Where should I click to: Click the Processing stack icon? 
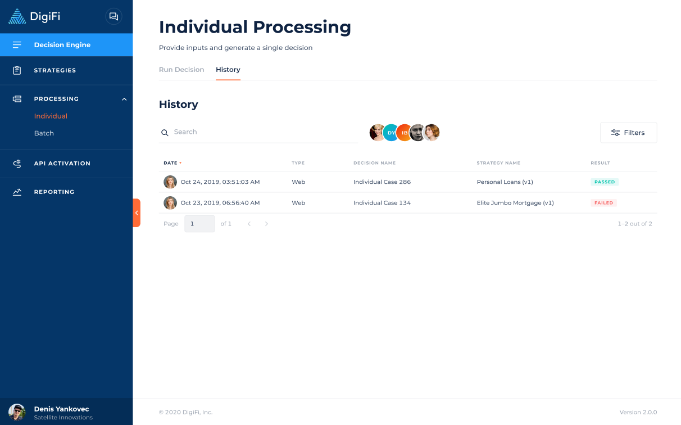[x=17, y=99]
